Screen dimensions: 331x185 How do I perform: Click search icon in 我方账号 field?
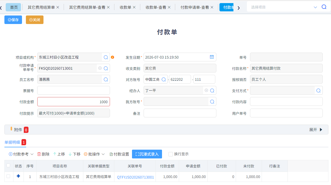[212, 102]
